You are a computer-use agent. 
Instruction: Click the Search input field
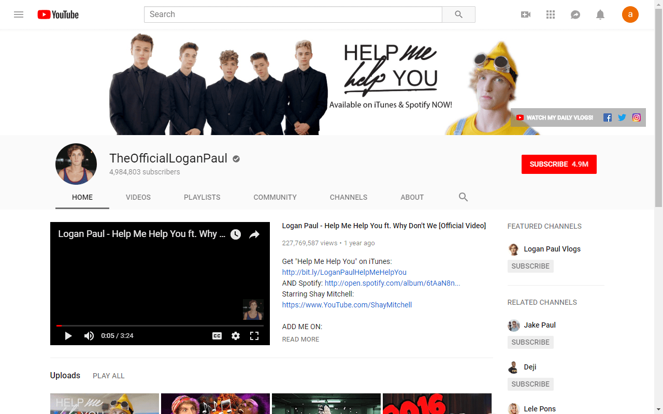pos(293,14)
